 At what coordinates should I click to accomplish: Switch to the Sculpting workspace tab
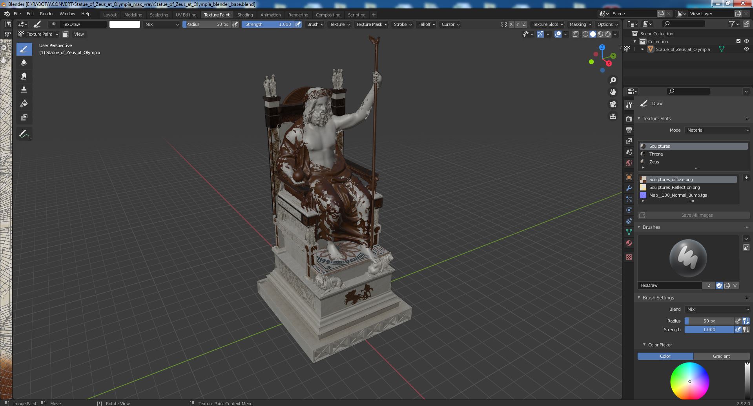pos(159,15)
